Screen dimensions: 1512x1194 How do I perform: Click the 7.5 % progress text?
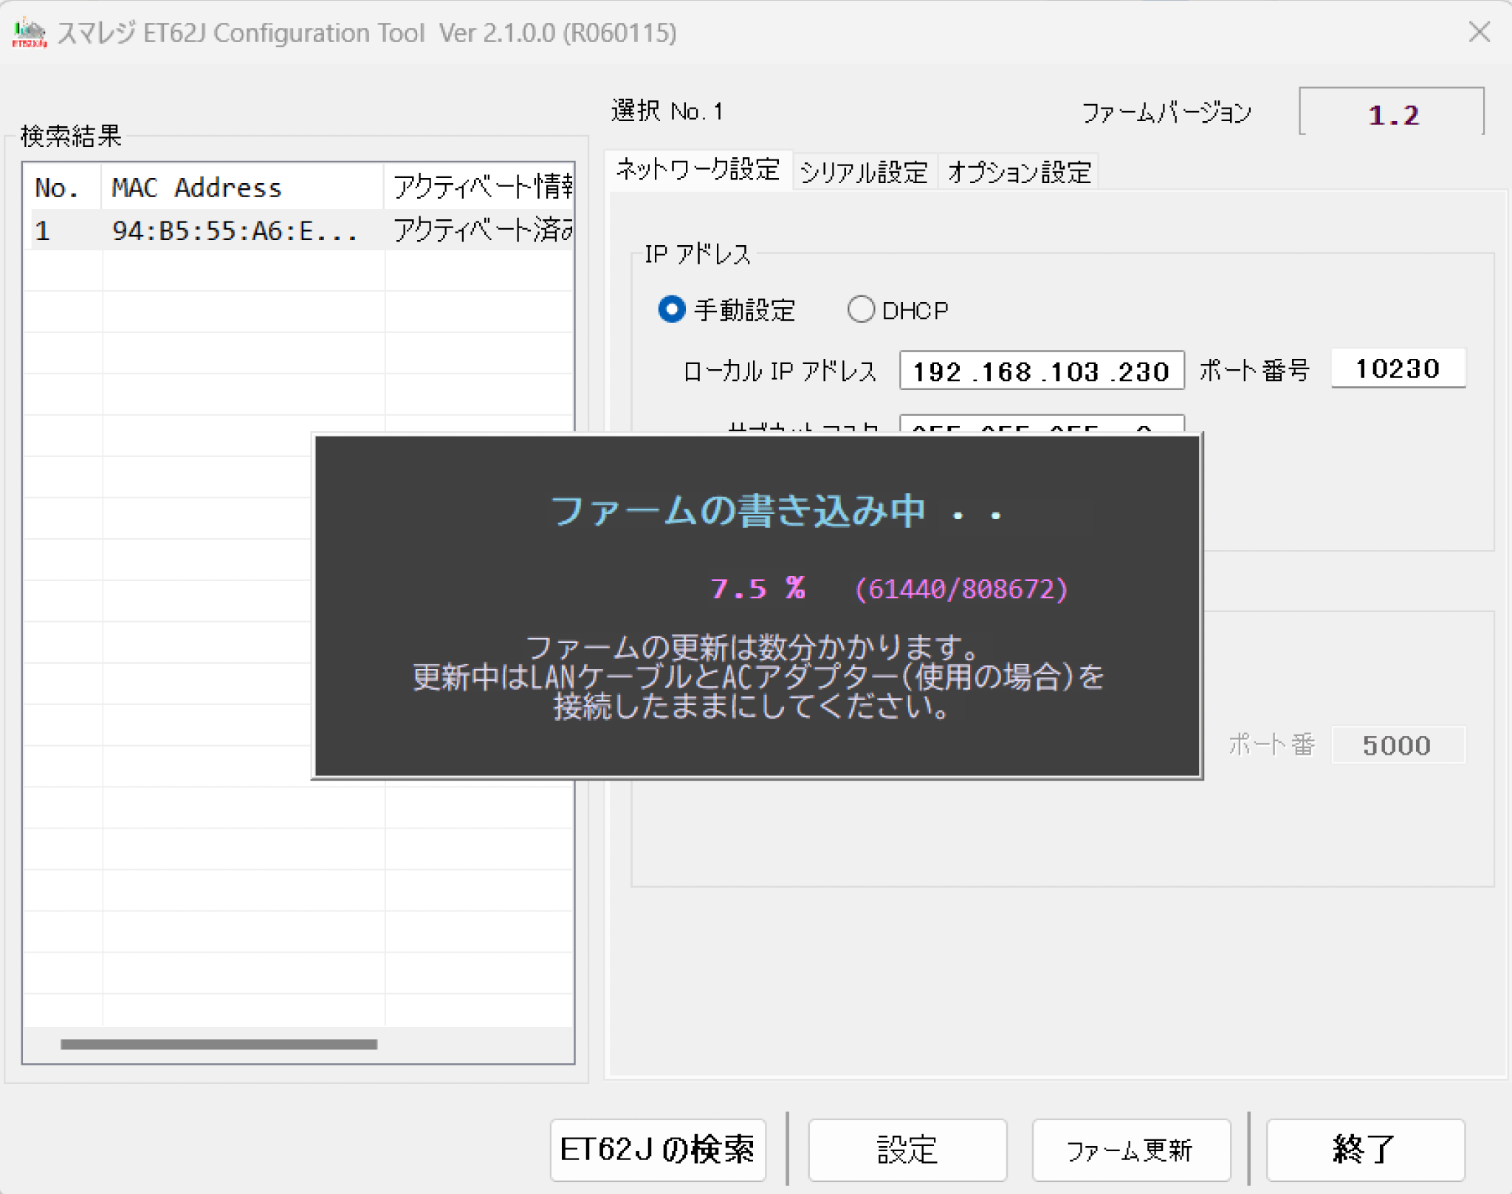757,589
